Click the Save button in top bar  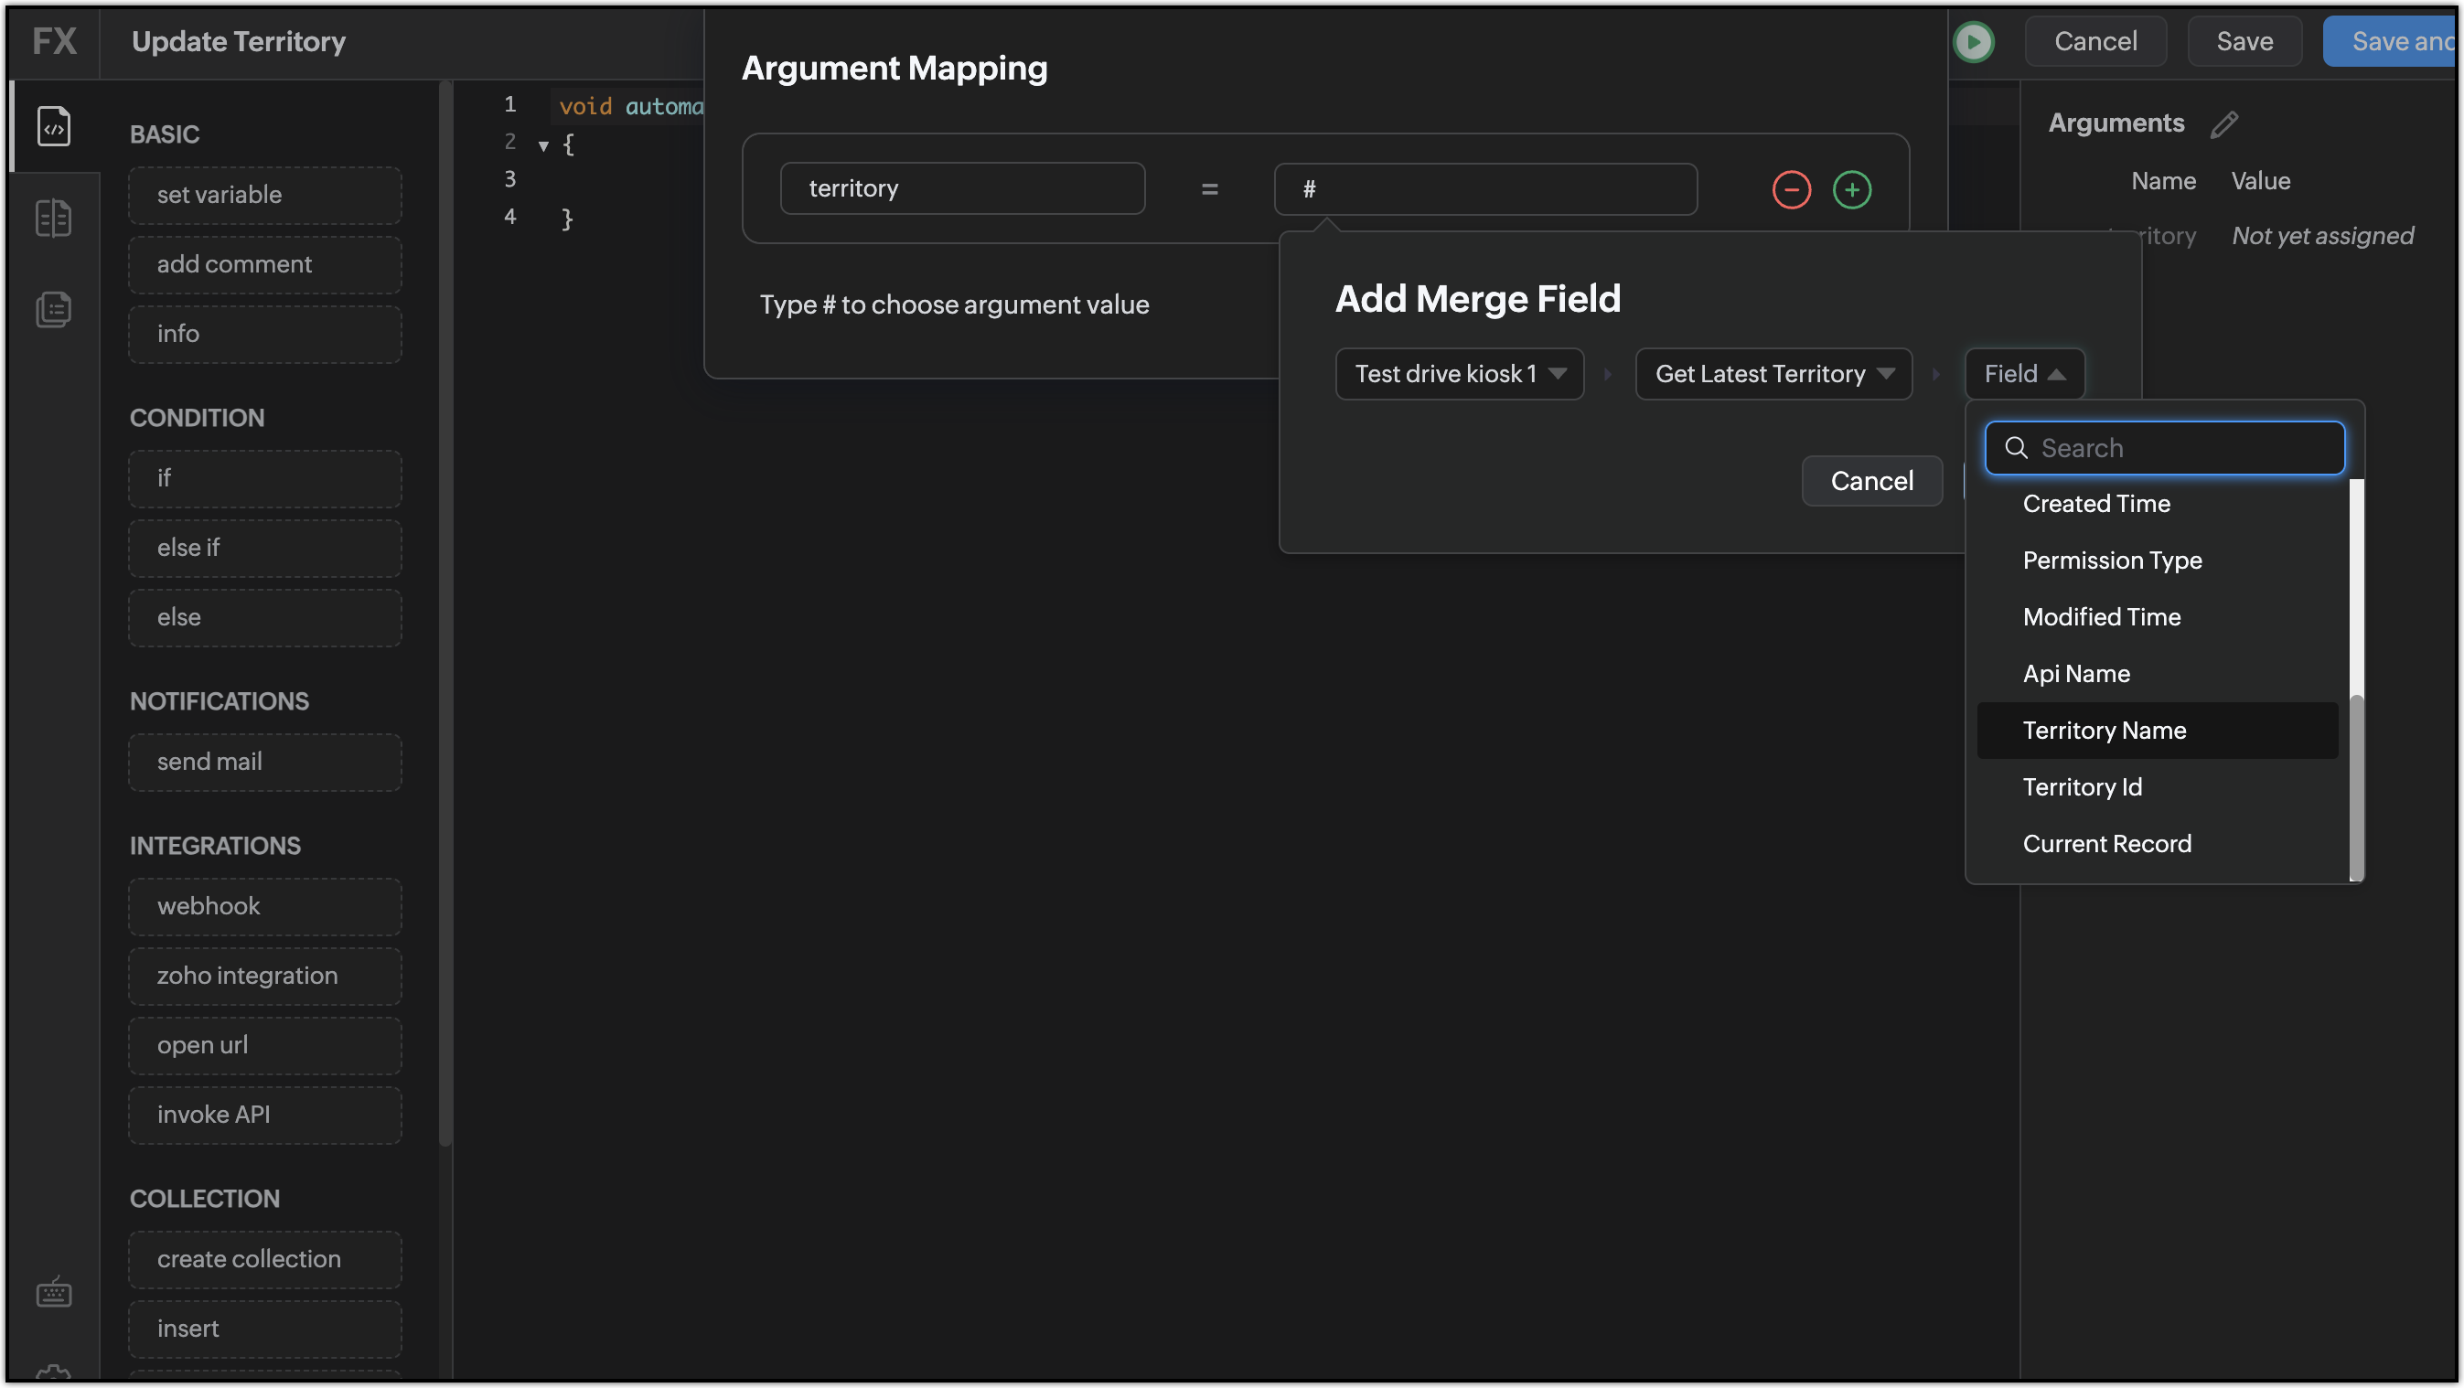[x=2244, y=41]
